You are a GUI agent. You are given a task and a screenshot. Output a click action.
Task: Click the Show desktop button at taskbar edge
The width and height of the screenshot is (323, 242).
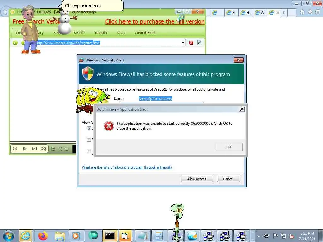[320, 236]
